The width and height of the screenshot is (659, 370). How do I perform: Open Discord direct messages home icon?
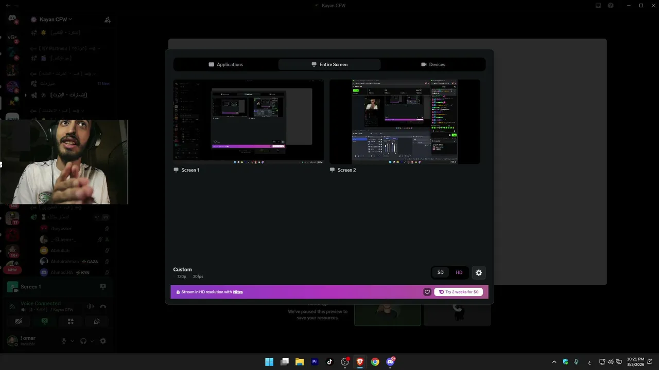pyautogui.click(x=12, y=19)
